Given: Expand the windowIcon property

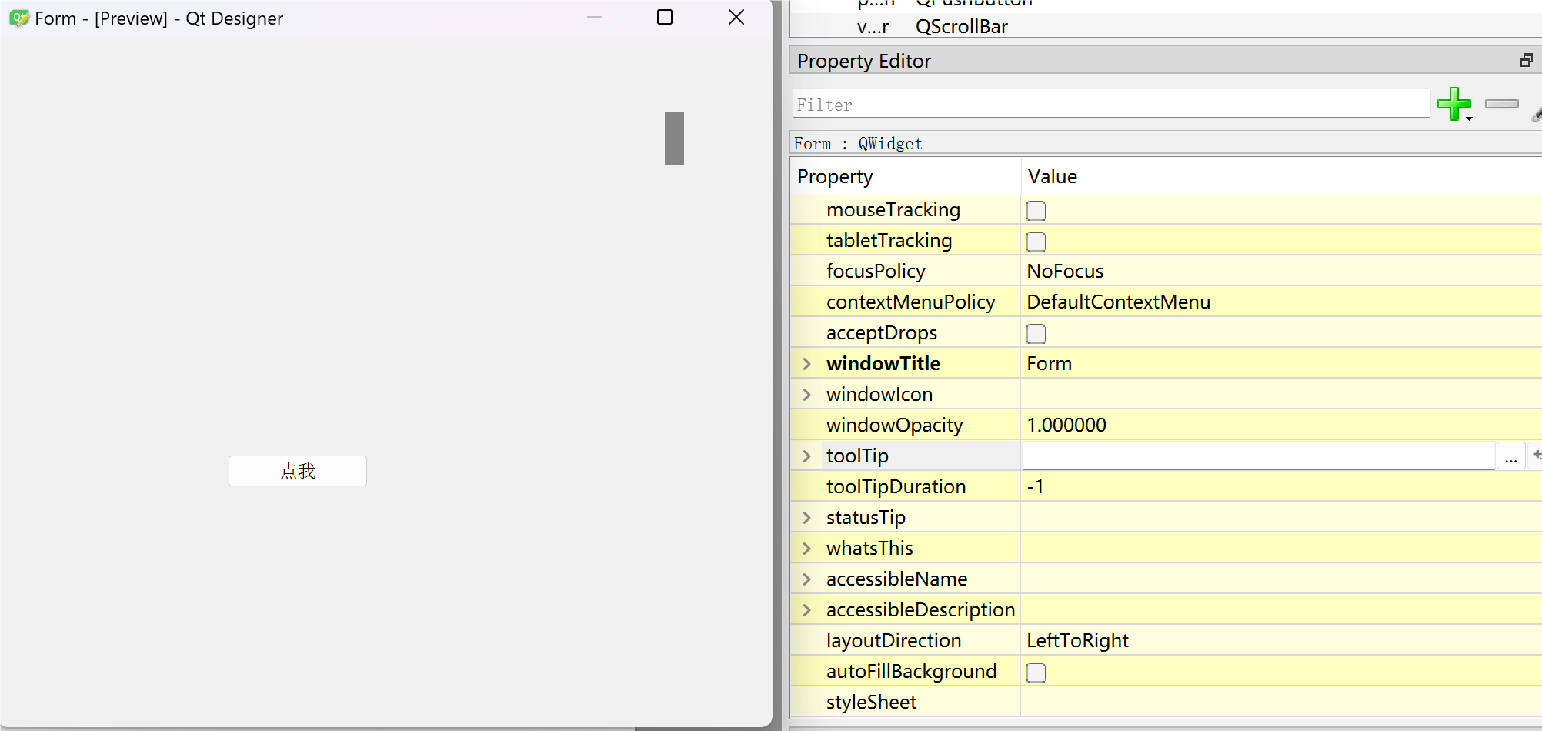Looking at the screenshot, I should point(806,395).
